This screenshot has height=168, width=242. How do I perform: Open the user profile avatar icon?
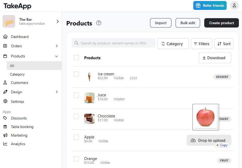click(234, 5)
